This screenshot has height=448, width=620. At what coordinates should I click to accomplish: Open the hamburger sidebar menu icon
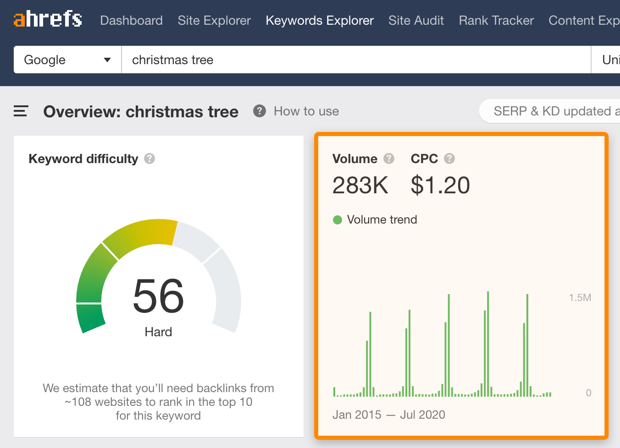pos(21,111)
